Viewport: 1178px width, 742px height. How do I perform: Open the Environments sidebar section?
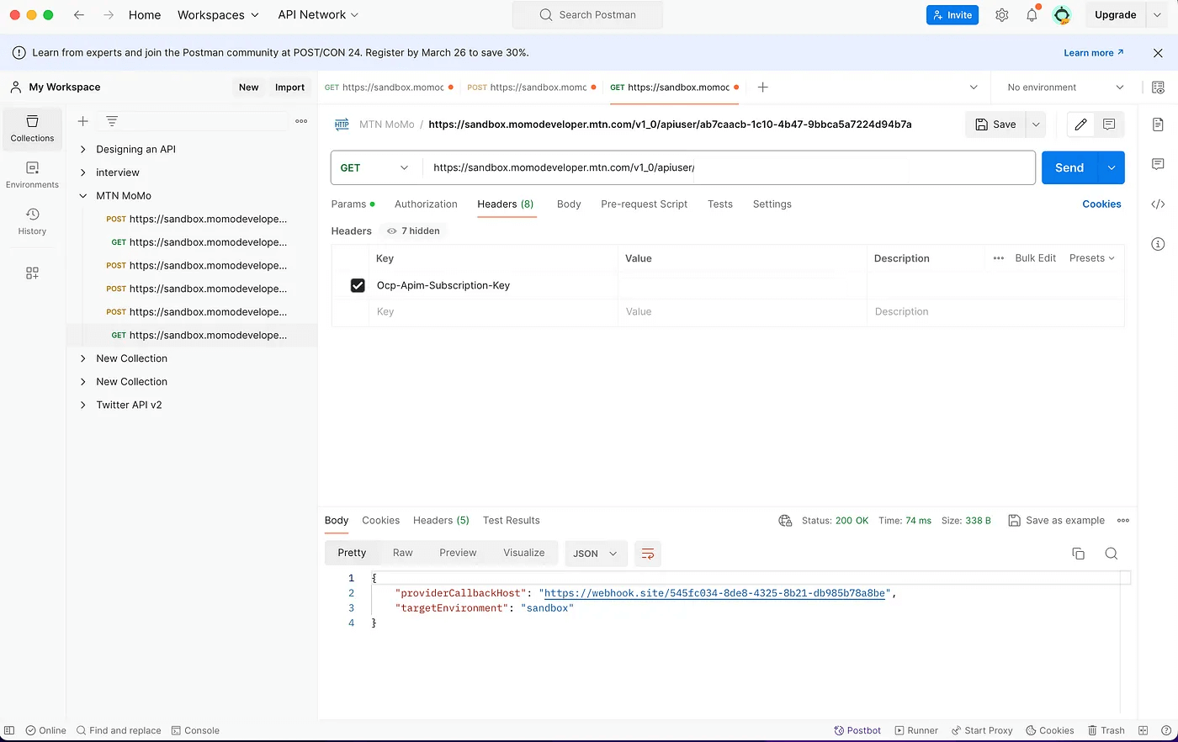pyautogui.click(x=32, y=175)
